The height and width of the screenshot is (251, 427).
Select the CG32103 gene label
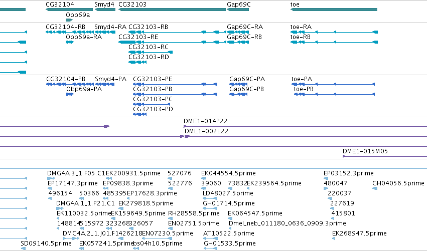tap(132, 5)
